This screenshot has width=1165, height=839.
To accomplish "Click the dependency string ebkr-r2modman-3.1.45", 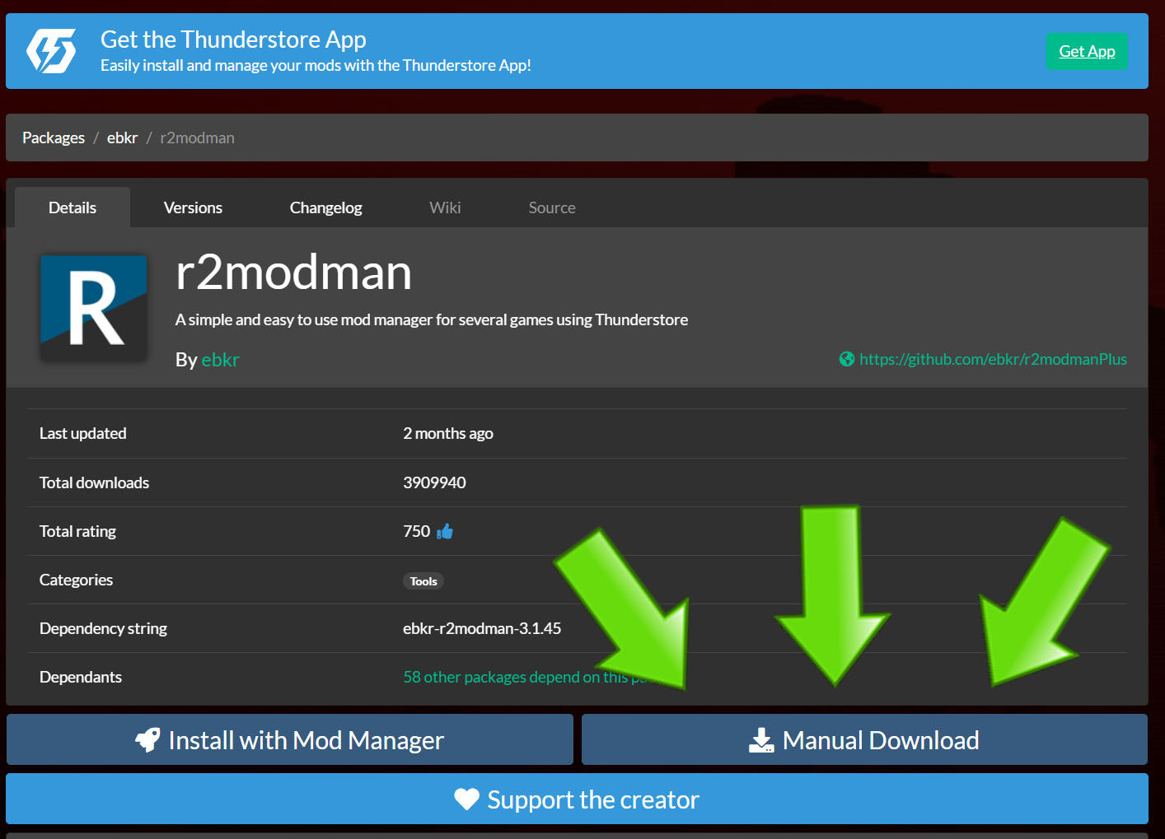I will click(482, 628).
